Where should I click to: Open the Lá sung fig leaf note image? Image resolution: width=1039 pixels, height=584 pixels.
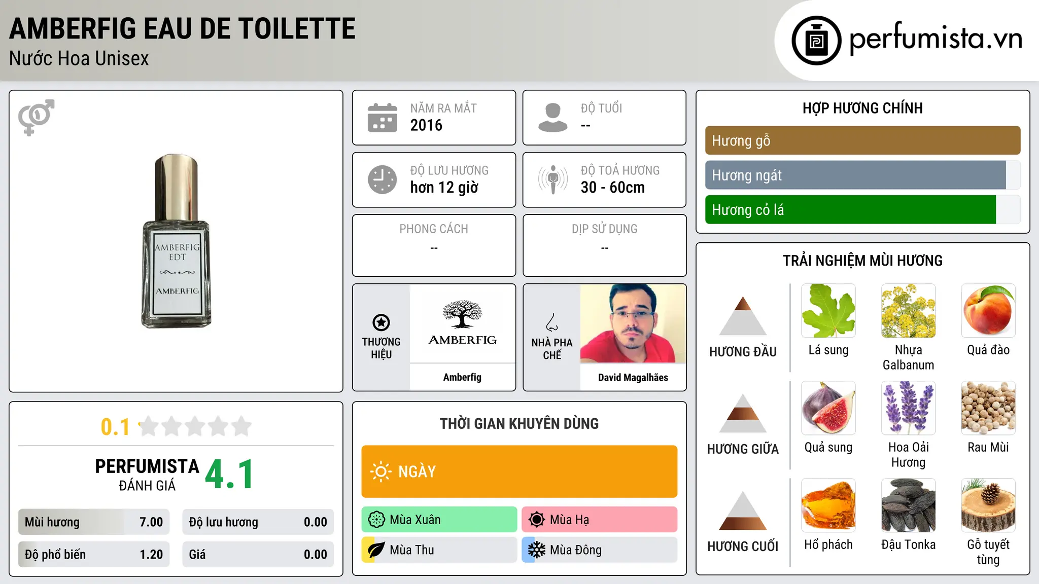tap(828, 311)
